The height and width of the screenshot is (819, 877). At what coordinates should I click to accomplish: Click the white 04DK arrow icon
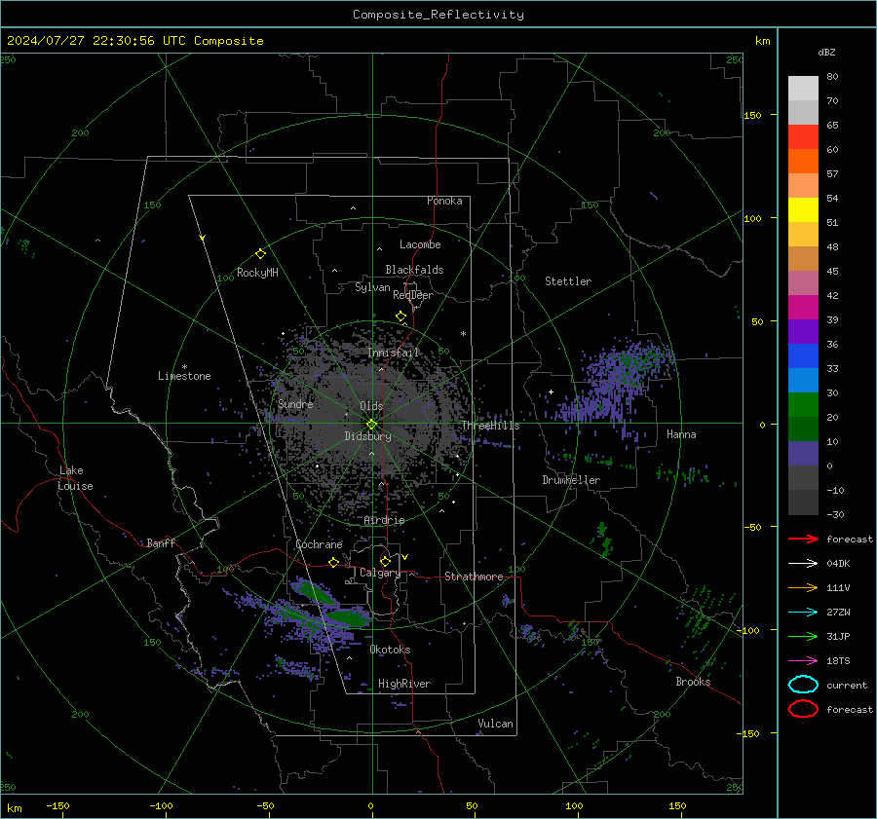(803, 563)
